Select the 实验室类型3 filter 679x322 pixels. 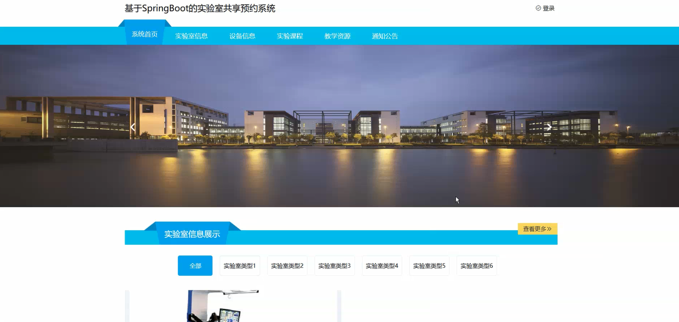334,266
